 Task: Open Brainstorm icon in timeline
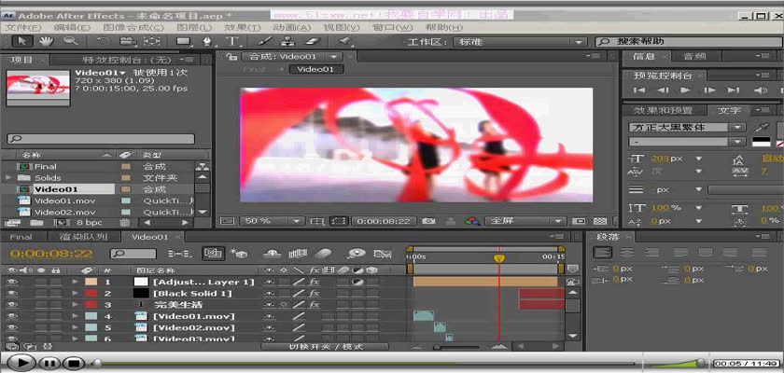click(356, 254)
